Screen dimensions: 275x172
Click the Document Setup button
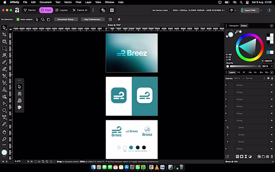(66, 19)
